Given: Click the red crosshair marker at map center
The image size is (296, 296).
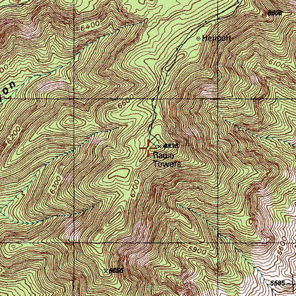Looking at the screenshot, I should [x=148, y=148].
